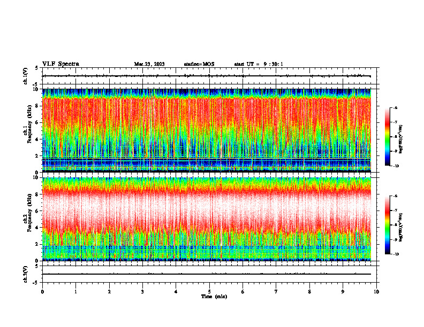Click the "2" kHz tick of ch.2 panel
Image resolution: width=424 pixels, height=327 pixels.
(37, 244)
